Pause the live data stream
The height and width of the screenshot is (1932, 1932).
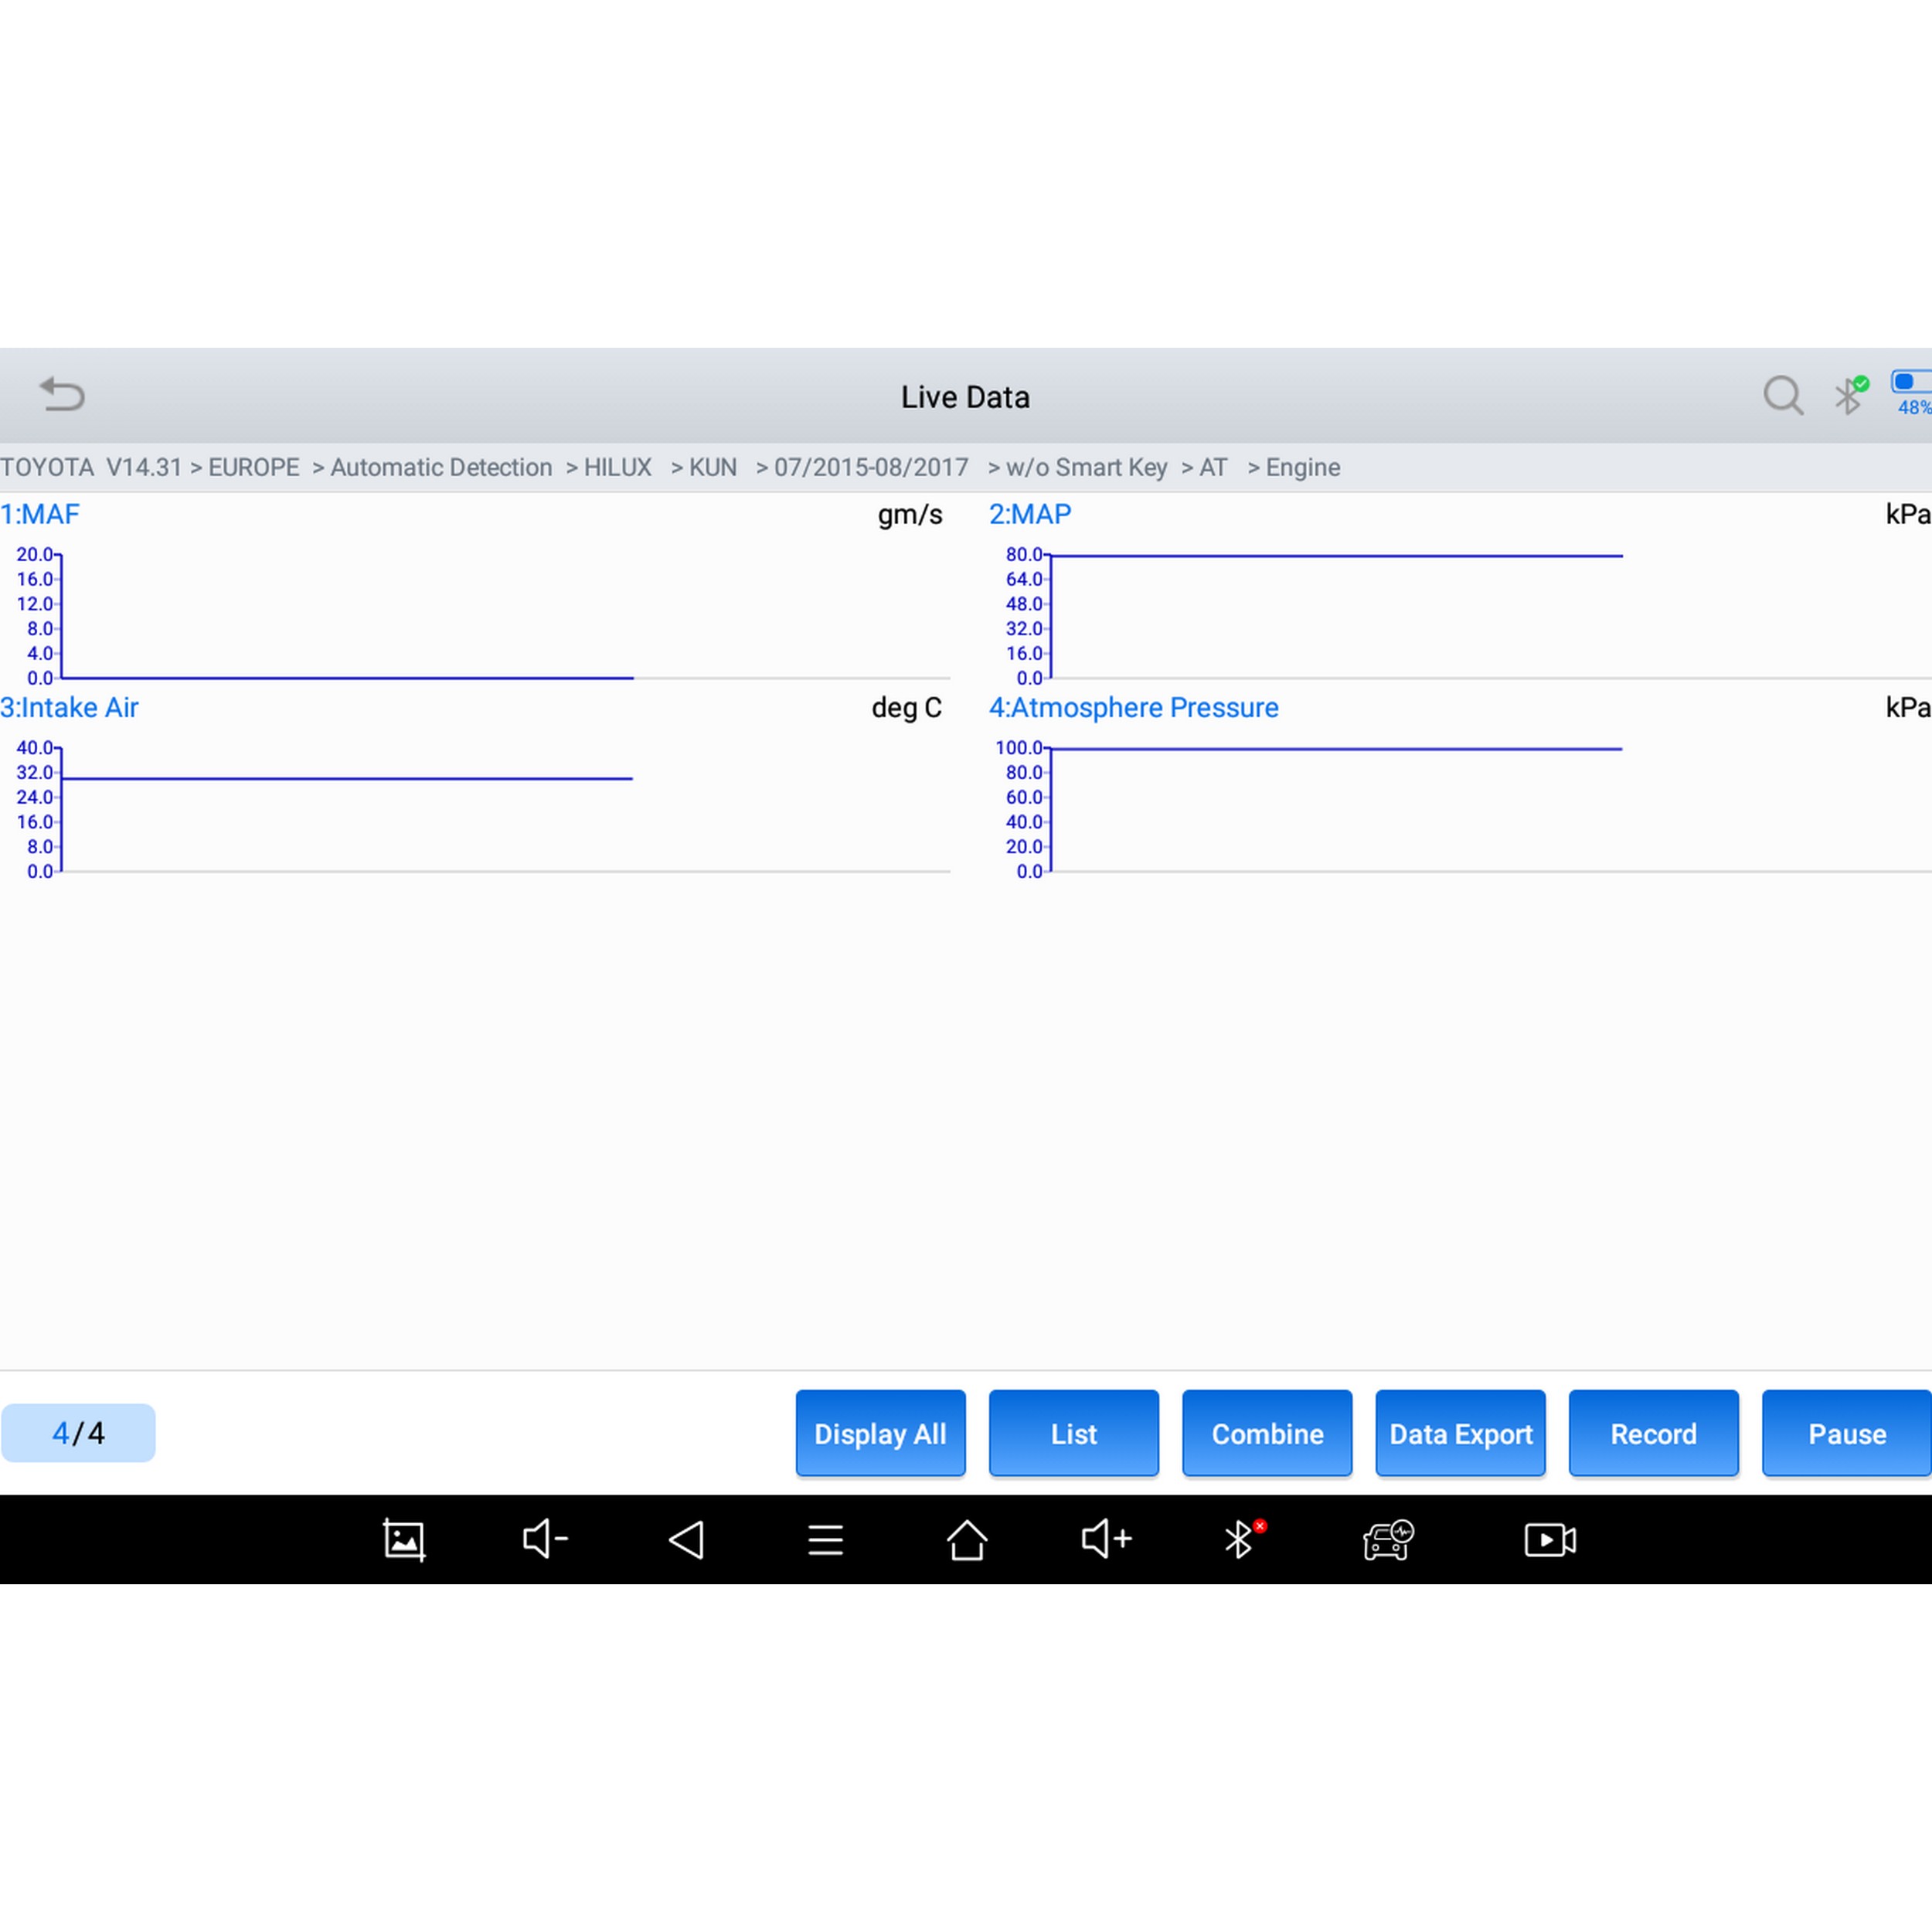pos(1846,1433)
